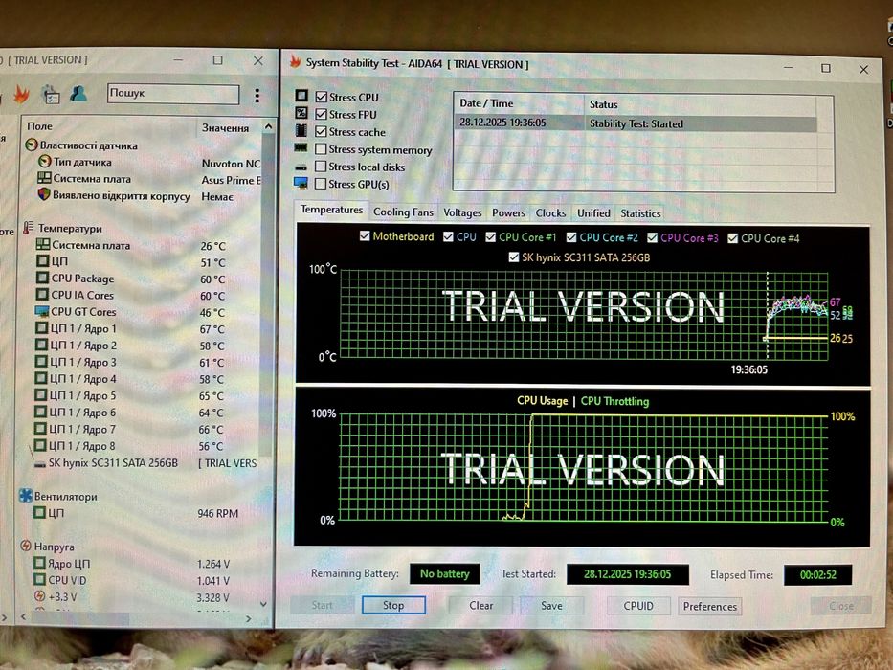Toggle CPU Core #1 graph checkbox

[490, 237]
